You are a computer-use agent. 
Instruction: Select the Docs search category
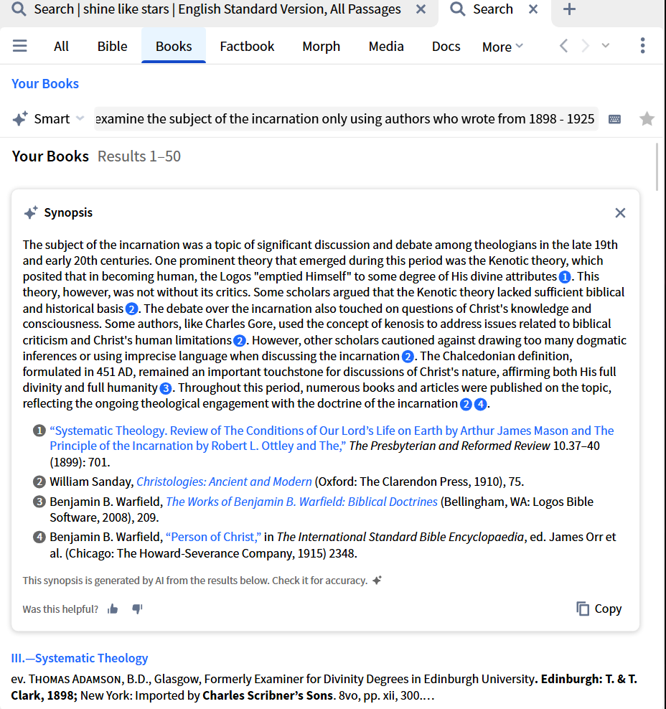pyautogui.click(x=446, y=46)
